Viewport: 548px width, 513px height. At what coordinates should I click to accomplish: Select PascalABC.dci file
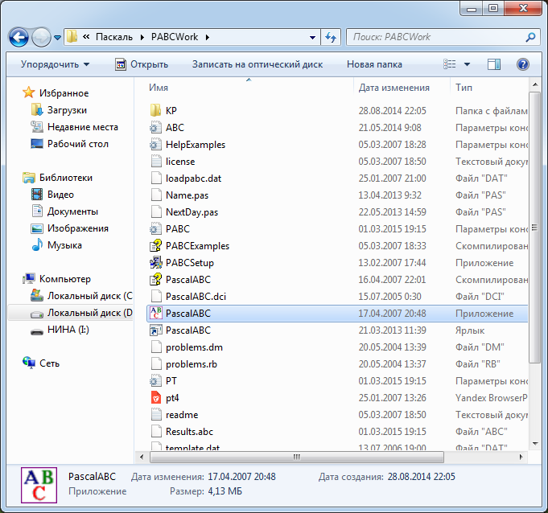[x=196, y=297]
